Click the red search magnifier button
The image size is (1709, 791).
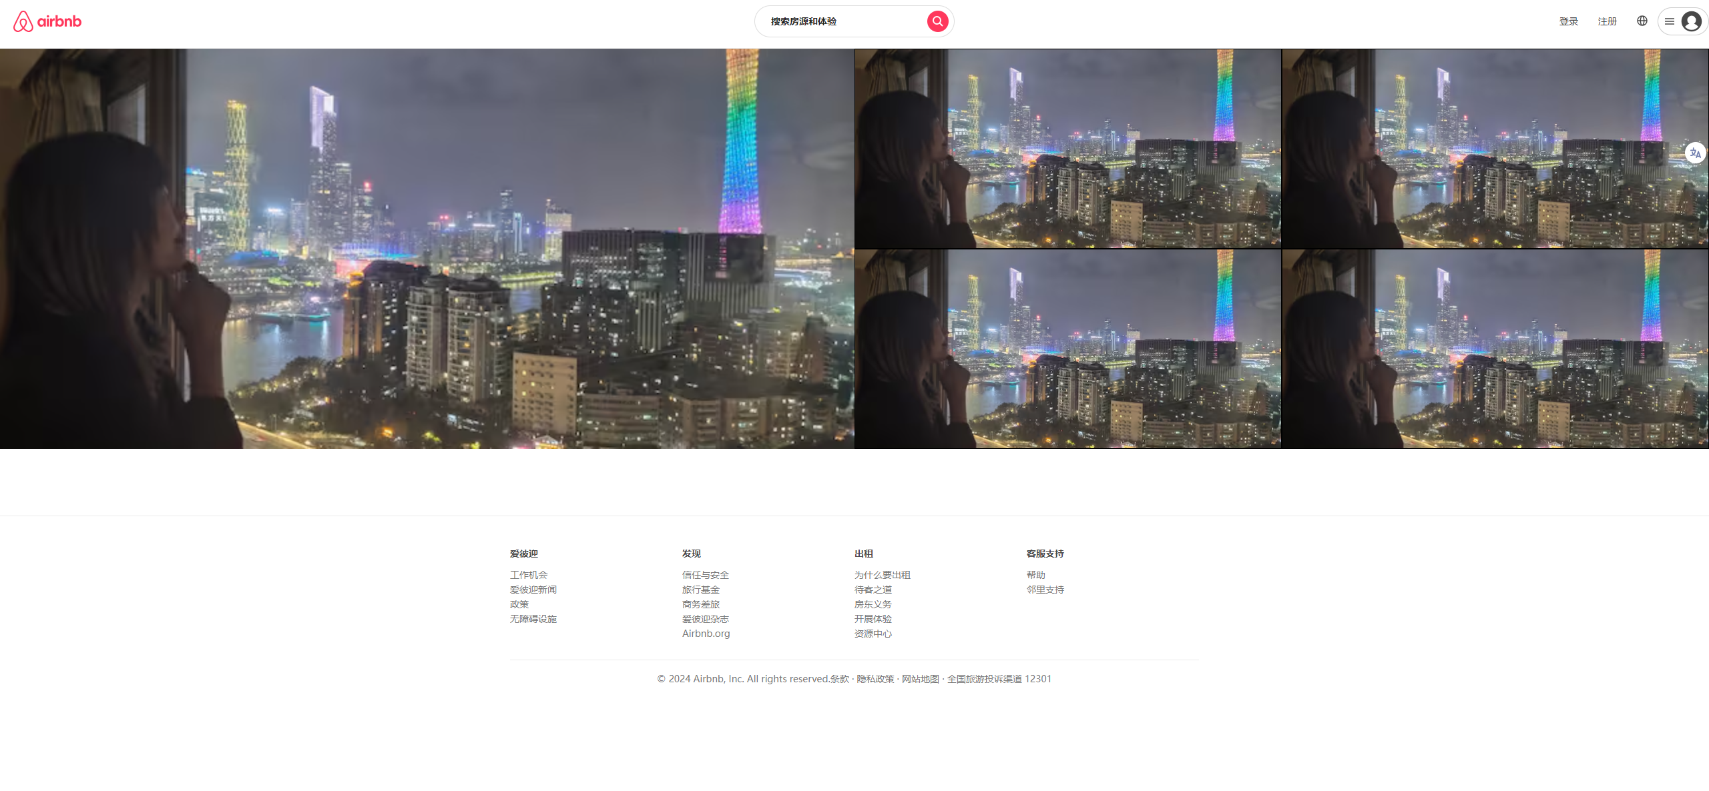pyautogui.click(x=937, y=21)
